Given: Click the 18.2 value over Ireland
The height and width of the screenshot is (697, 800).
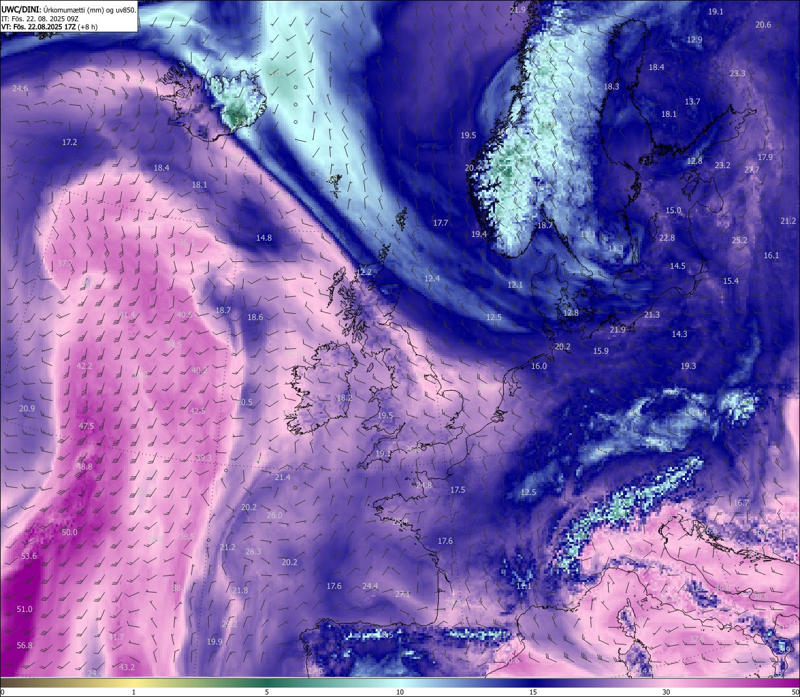Looking at the screenshot, I should pos(344,398).
